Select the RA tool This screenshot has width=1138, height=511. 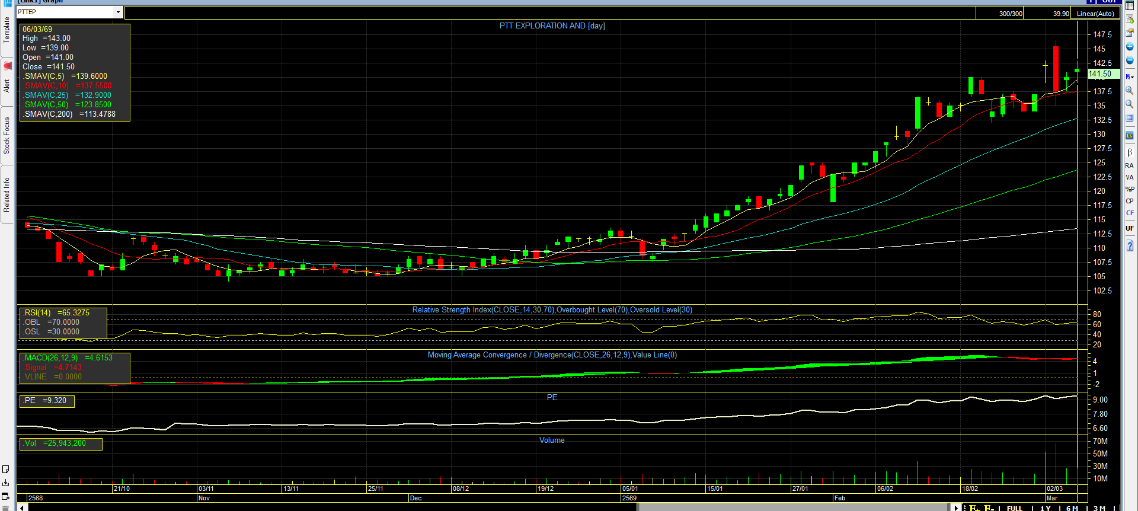click(x=1130, y=165)
